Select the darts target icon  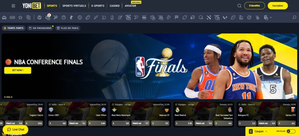[249, 17]
